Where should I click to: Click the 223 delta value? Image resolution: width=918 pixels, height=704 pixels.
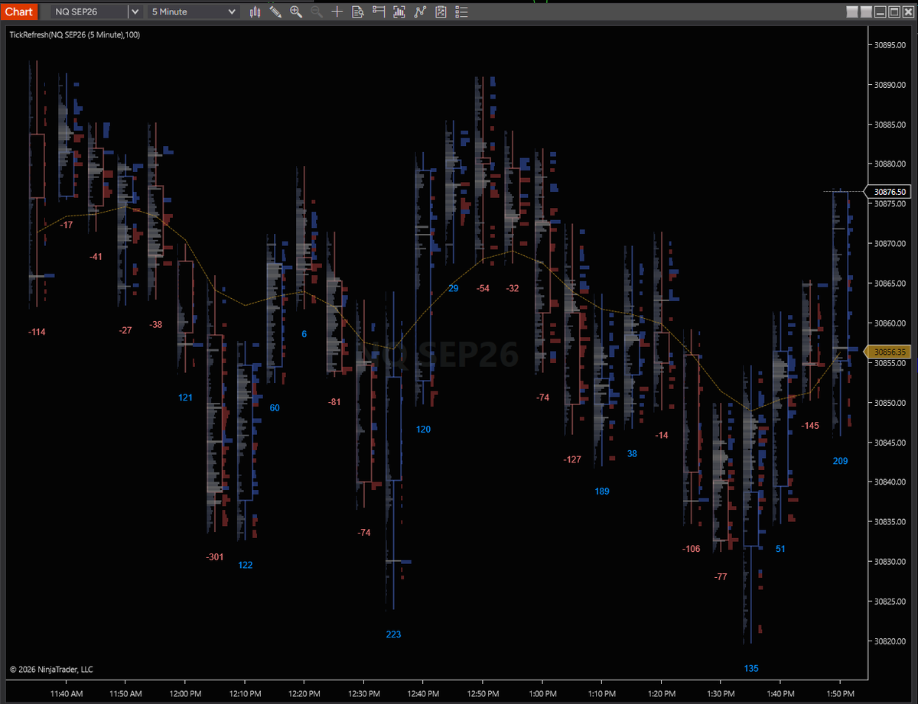[393, 634]
